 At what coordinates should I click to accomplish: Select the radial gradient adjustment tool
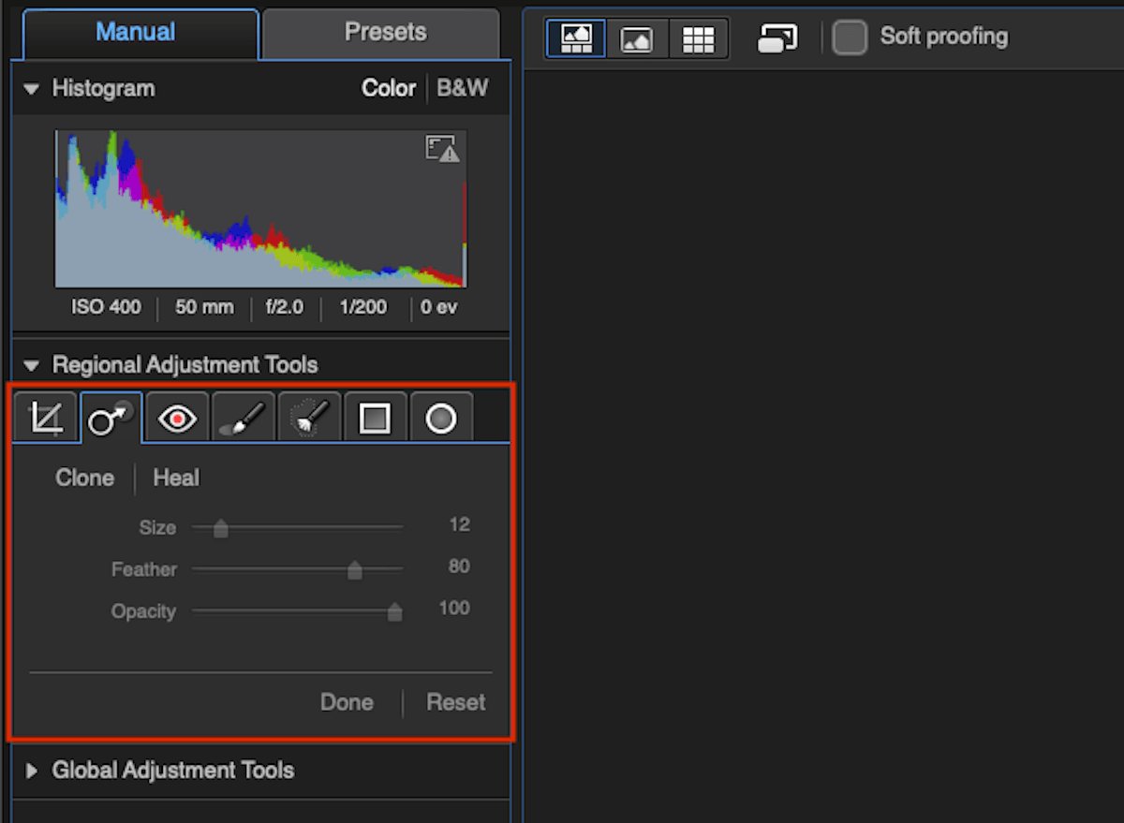441,417
